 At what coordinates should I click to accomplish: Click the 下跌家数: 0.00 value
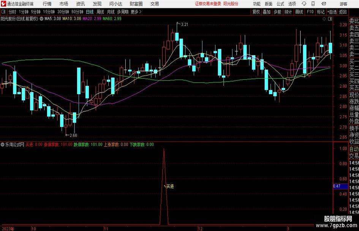[x=142, y=145]
